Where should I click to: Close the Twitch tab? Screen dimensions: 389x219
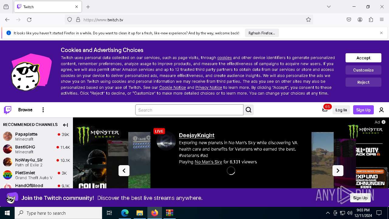coord(77,7)
